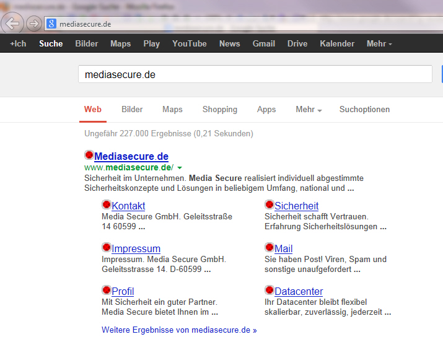This screenshot has height=342, width=443.
Task: Select the Web search tab
Action: coord(93,110)
